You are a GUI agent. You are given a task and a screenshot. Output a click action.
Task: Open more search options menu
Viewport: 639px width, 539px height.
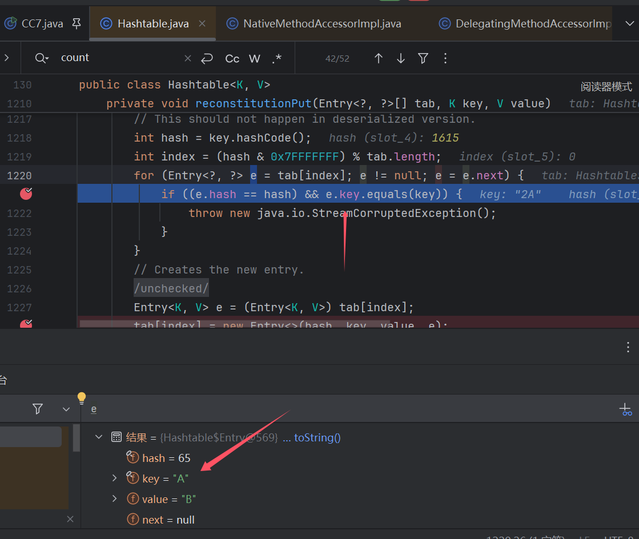click(x=445, y=58)
